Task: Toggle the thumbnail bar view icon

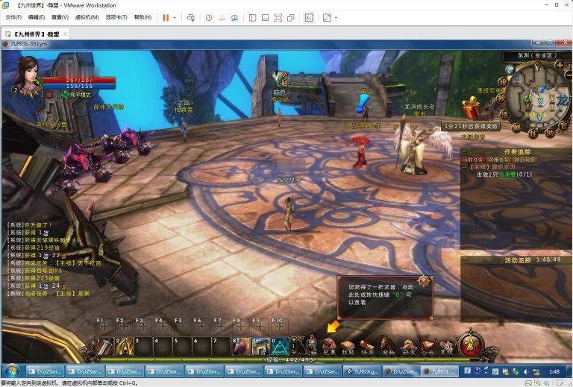Action: point(266,18)
